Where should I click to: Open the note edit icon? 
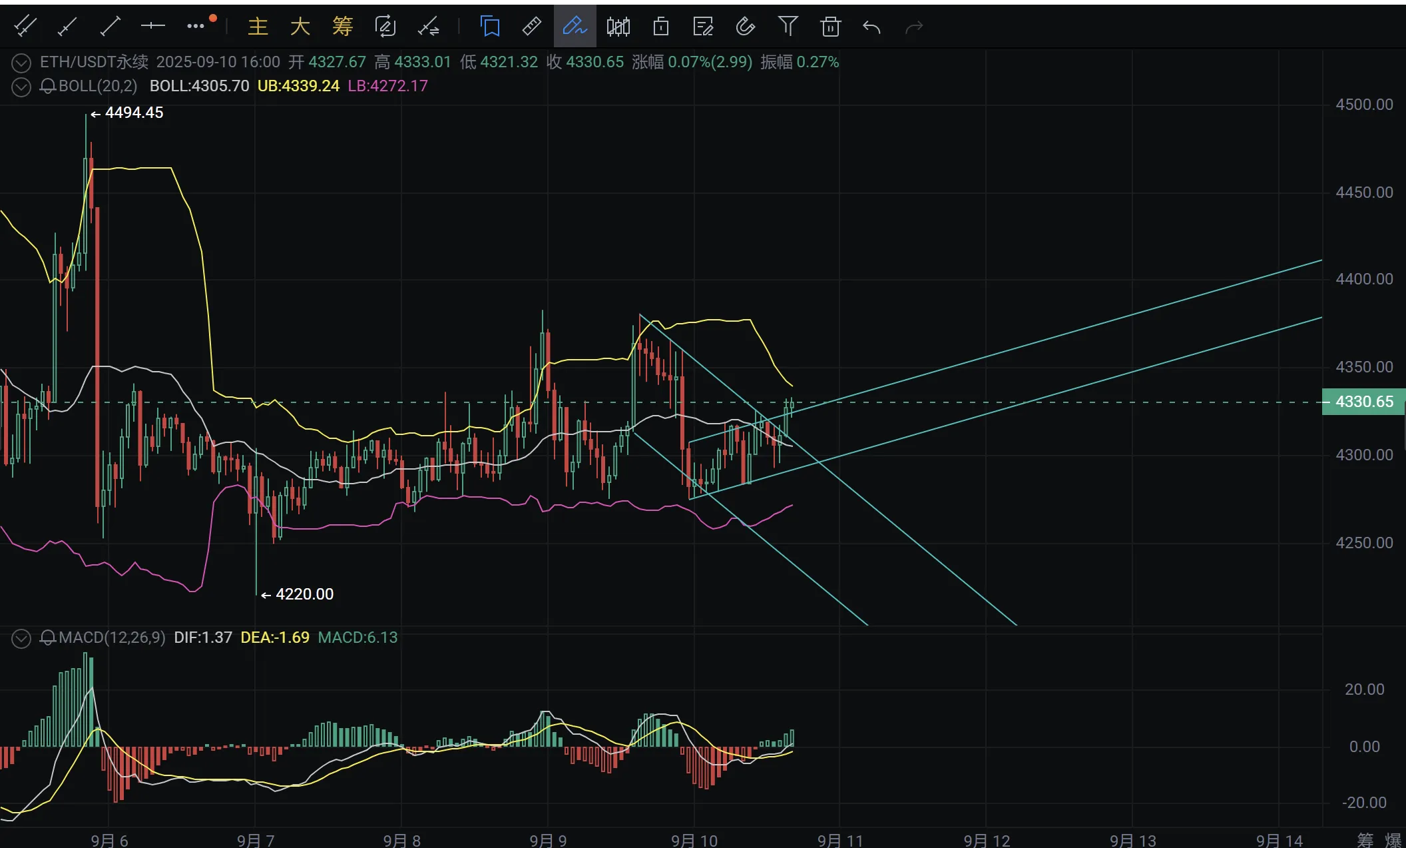click(x=703, y=27)
